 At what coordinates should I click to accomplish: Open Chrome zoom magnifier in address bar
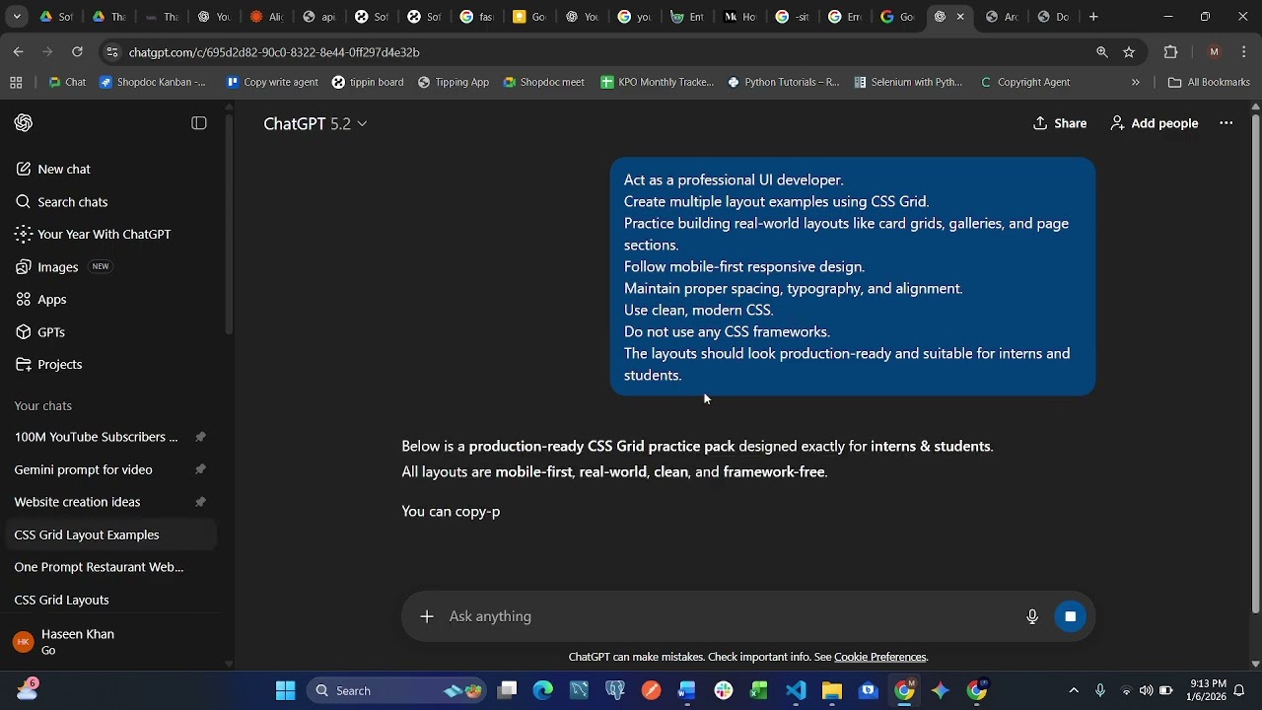[1102, 52]
